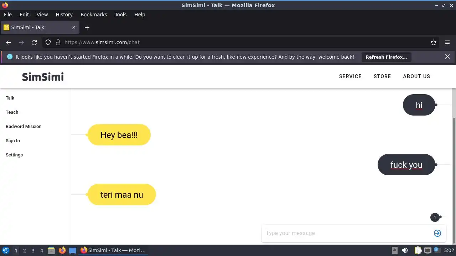456x256 pixels.
Task: Select the SimSimi - Talk browser tab
Action: tap(40, 27)
